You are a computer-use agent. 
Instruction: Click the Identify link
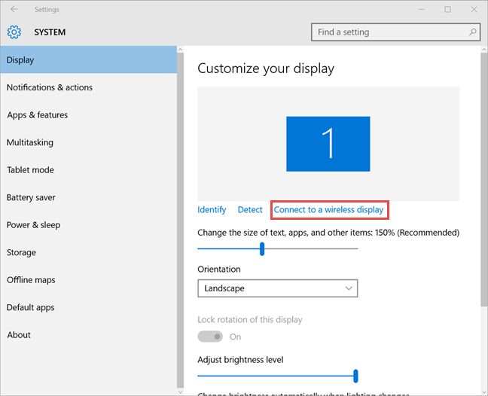(x=212, y=209)
